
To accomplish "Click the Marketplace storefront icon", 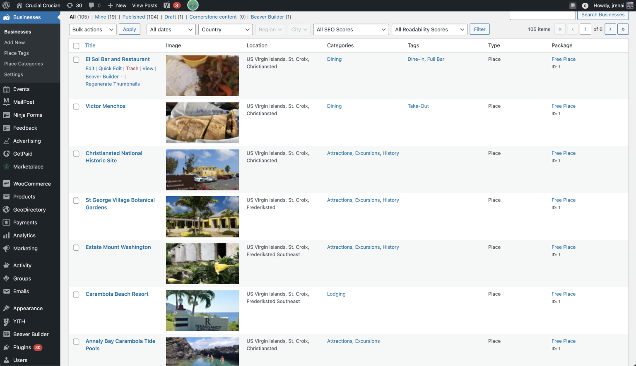I will 6,167.
